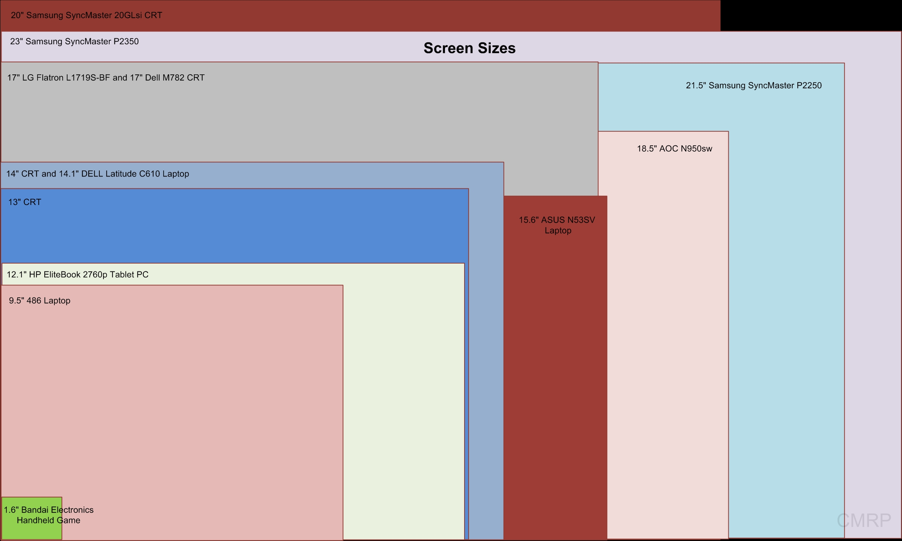Click the 15.6" ASUS N53SV Laptop label
This screenshot has height=541, width=902.
(x=557, y=225)
